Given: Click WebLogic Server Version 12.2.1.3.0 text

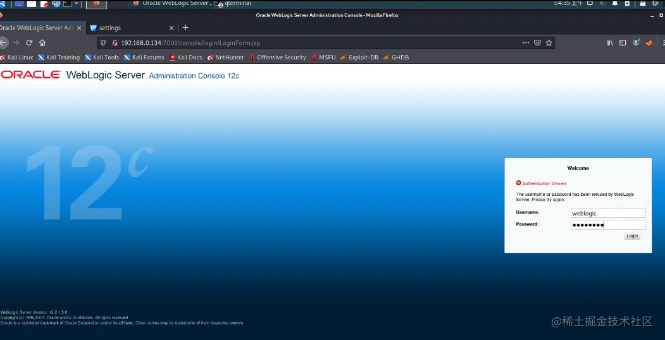Looking at the screenshot, I should (x=34, y=312).
